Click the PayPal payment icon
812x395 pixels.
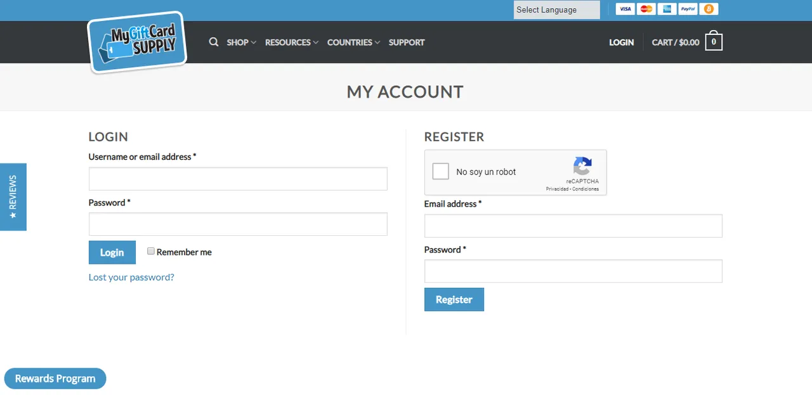[688, 9]
